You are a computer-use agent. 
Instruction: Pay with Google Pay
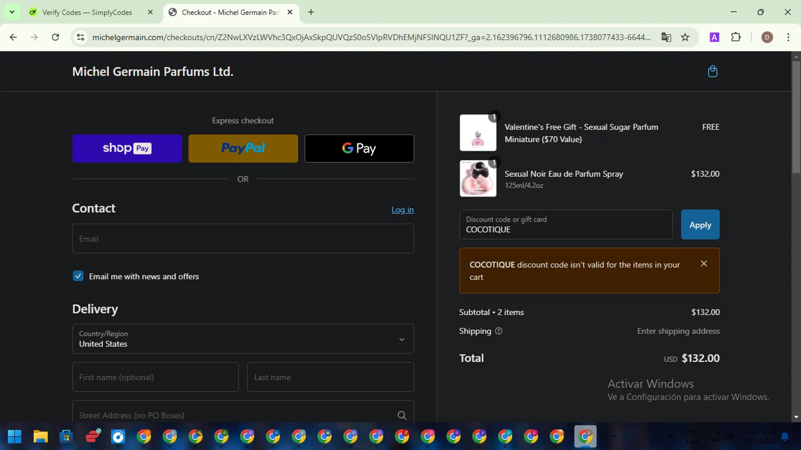359,148
